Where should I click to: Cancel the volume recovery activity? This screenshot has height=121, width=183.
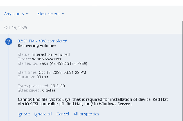click(x=63, y=114)
